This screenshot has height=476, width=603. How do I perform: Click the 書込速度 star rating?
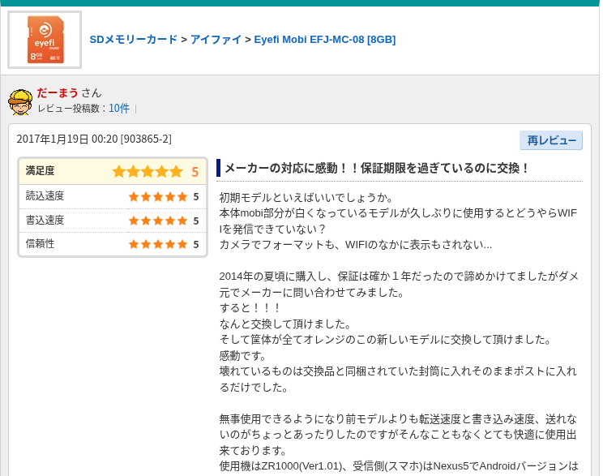tap(158, 221)
